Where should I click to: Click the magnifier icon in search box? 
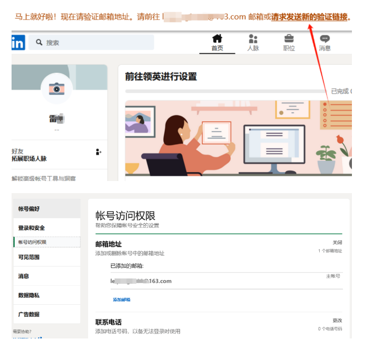pos(38,43)
